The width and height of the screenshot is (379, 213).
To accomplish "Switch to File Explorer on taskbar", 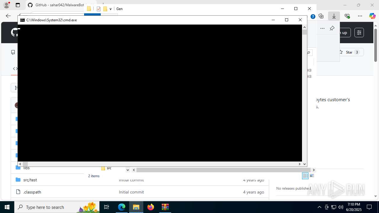I will (136, 207).
